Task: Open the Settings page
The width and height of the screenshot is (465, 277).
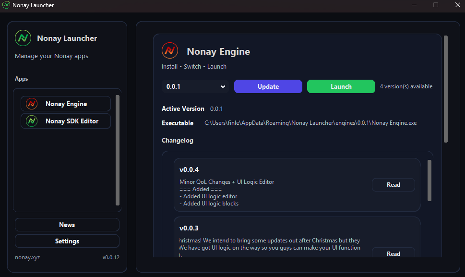Action: [67, 241]
